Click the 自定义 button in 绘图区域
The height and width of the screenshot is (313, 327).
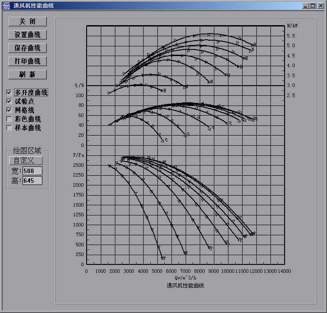26,161
